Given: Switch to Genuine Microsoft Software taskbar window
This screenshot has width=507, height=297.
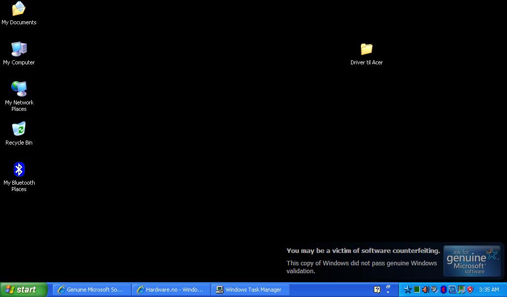Looking at the screenshot, I should coord(92,290).
